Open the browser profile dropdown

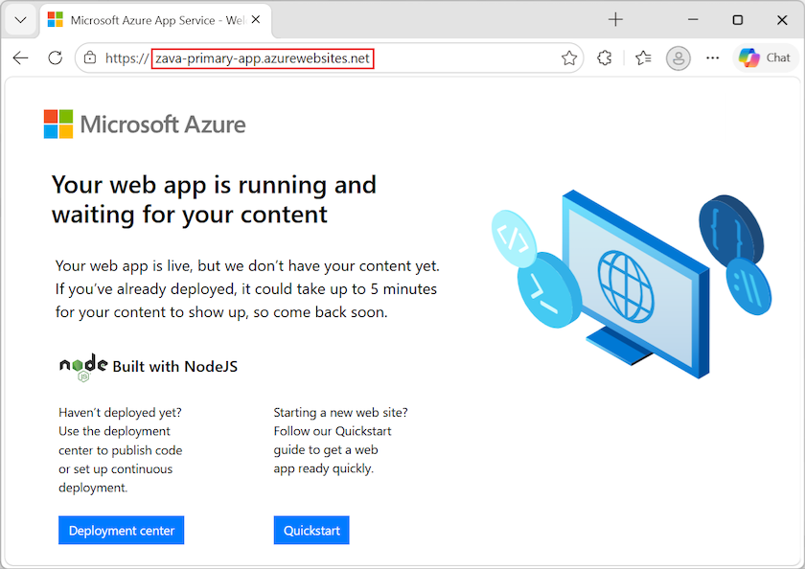678,57
